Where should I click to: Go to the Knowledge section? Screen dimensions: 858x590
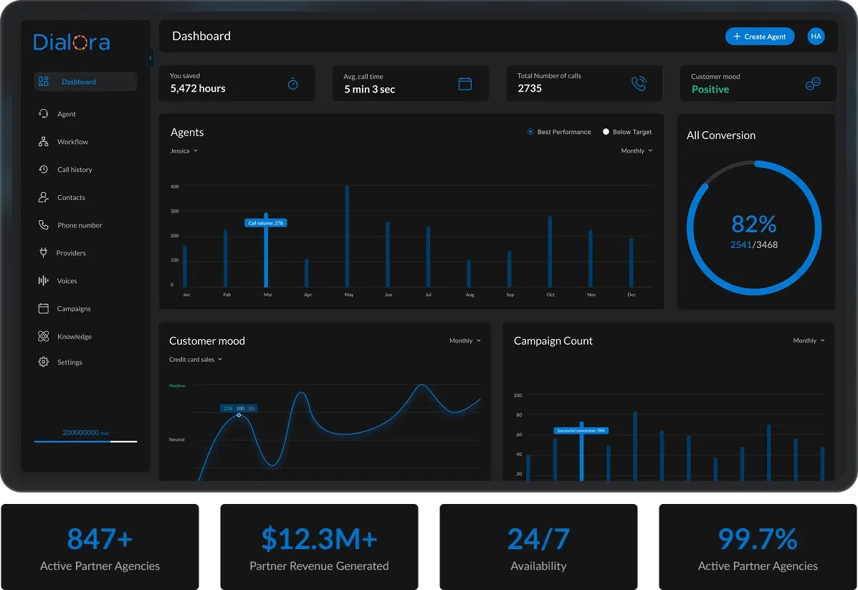click(x=75, y=336)
